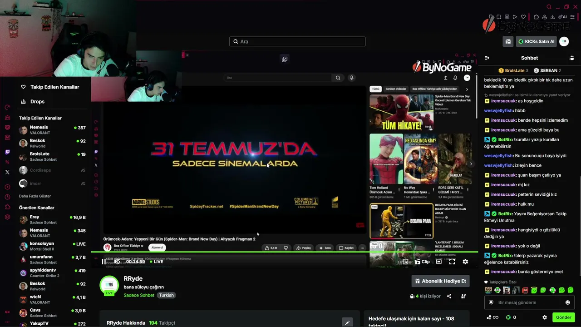Open Cavs recommended channel
Image resolution: width=581 pixels, height=327 pixels.
pos(52,312)
